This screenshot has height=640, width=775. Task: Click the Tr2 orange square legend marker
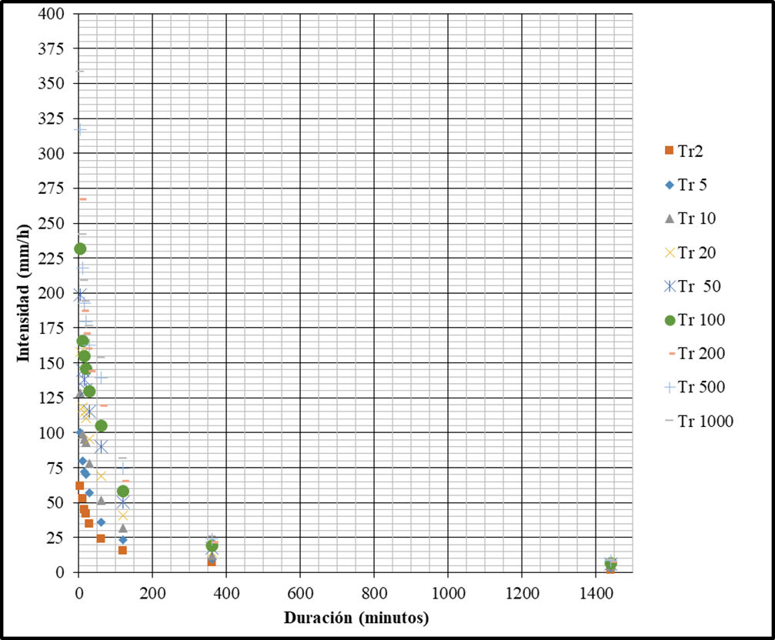[670, 150]
